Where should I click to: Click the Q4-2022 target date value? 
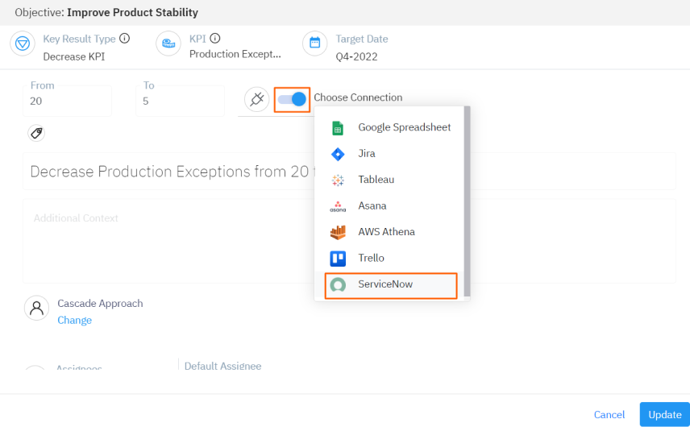coord(356,56)
